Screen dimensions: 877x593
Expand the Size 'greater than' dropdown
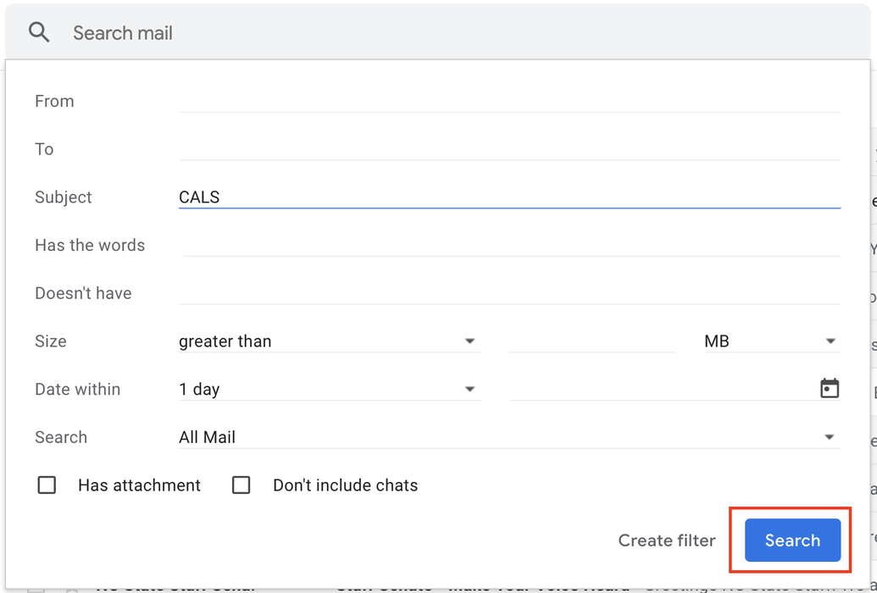329,341
